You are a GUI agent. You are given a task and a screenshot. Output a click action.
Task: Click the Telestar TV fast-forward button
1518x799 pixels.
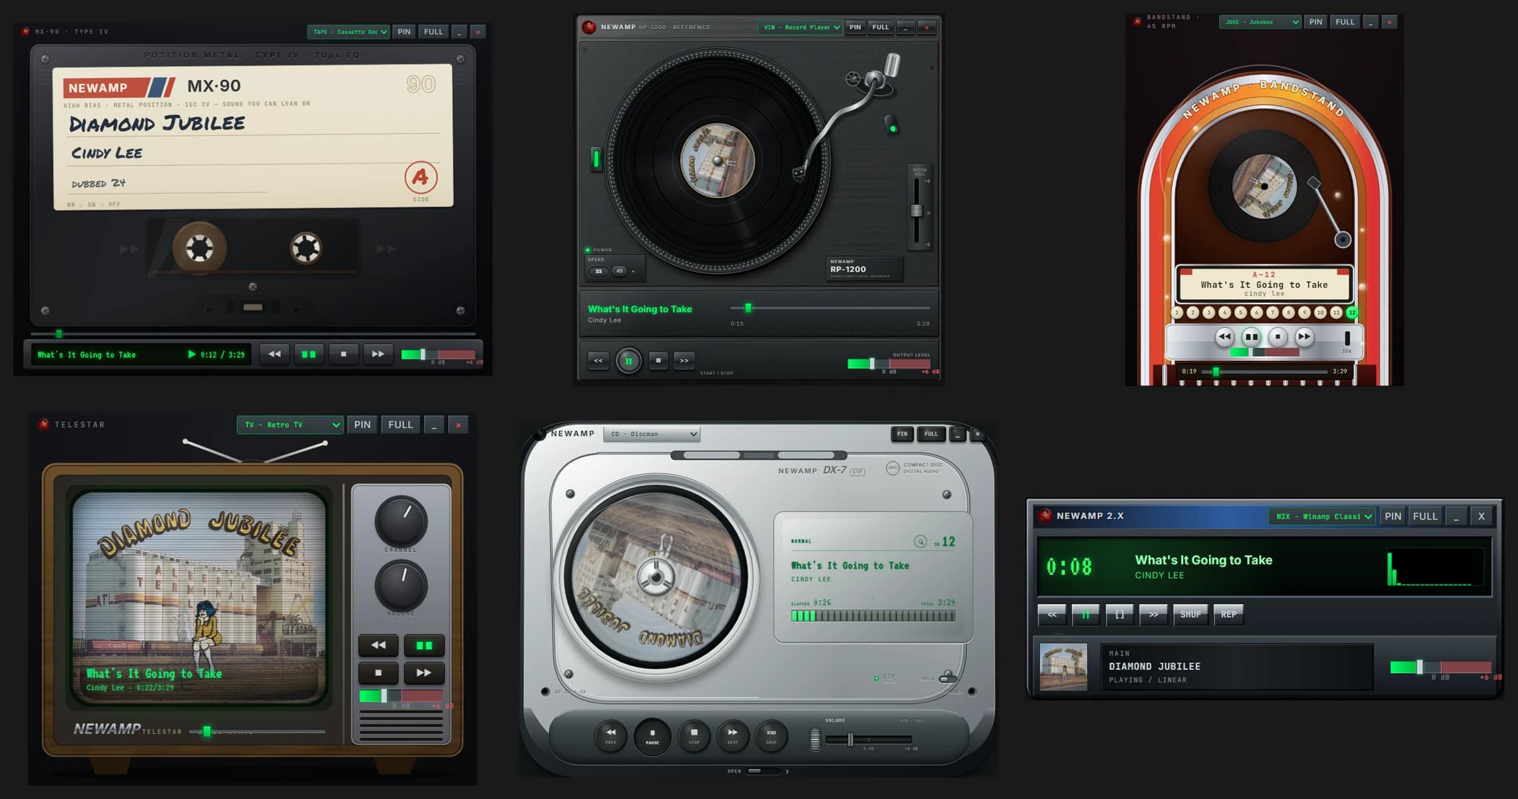(x=424, y=673)
